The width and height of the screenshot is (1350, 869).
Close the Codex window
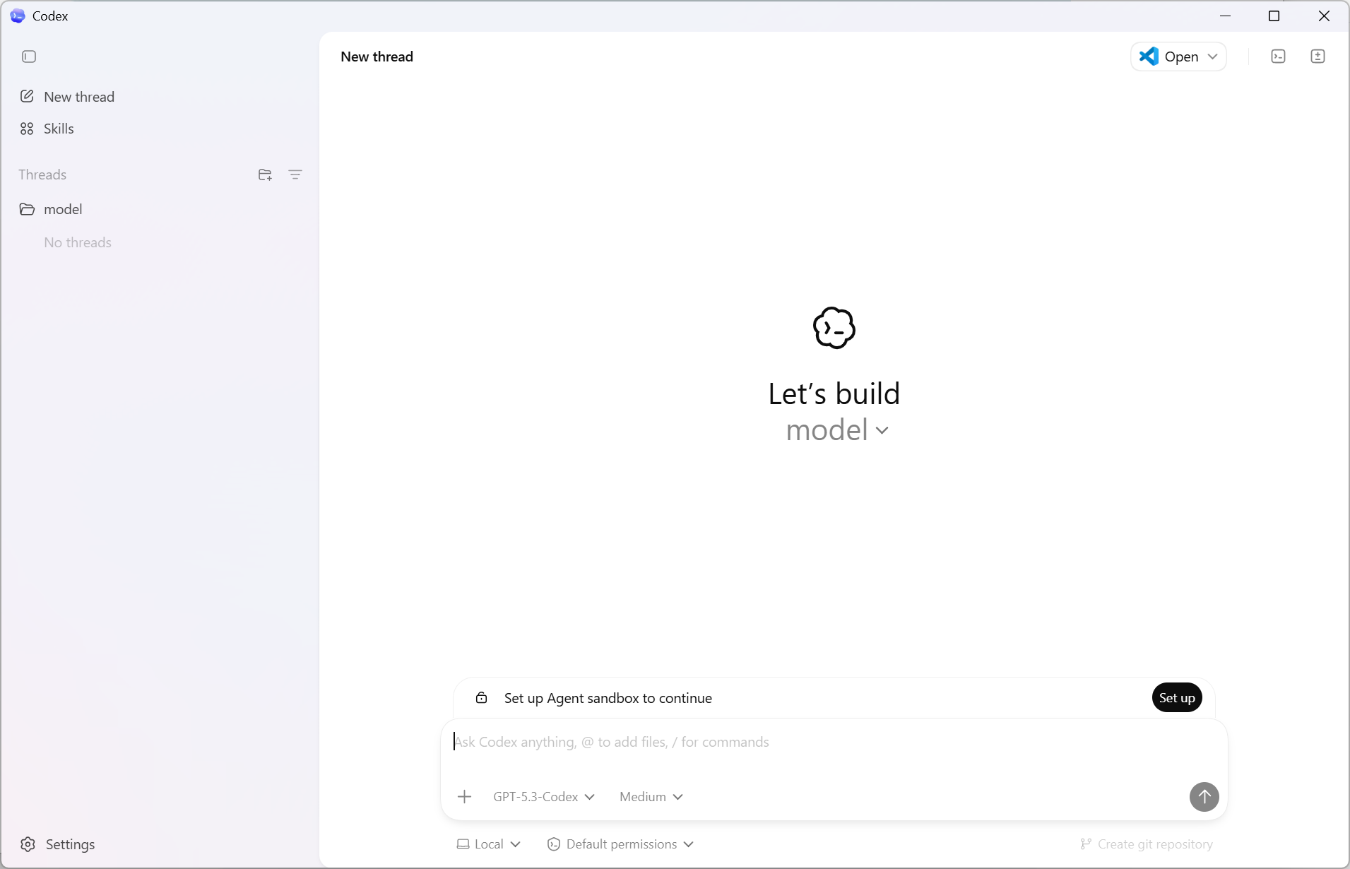tap(1324, 16)
